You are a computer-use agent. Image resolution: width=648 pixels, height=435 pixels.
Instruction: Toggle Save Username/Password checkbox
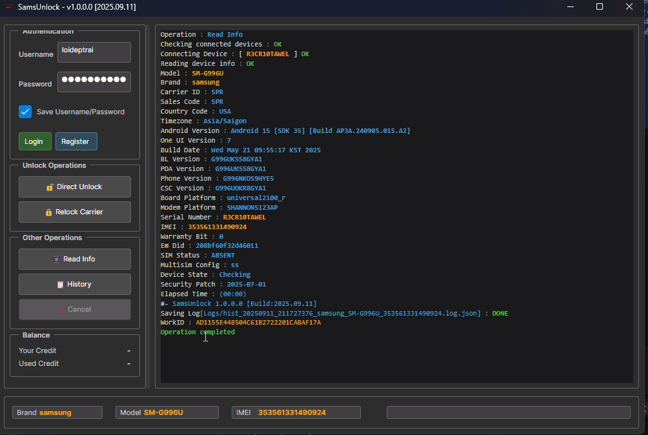pos(25,112)
